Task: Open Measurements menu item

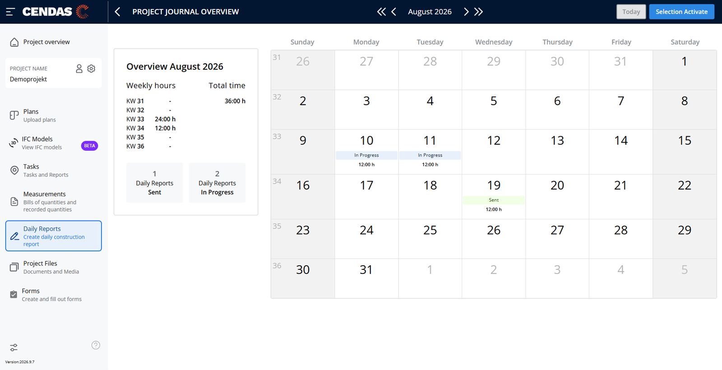Action: click(54, 201)
